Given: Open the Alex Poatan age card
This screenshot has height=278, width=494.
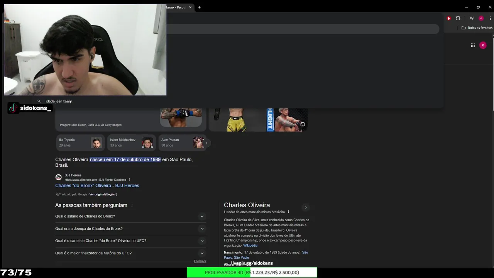Looking at the screenshot, I should 182,143.
